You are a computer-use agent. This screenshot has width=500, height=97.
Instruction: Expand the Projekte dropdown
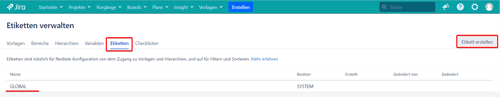79,7
